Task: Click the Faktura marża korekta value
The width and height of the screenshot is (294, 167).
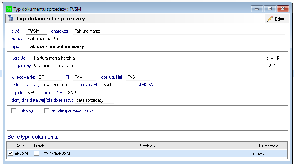Action: tap(54, 58)
